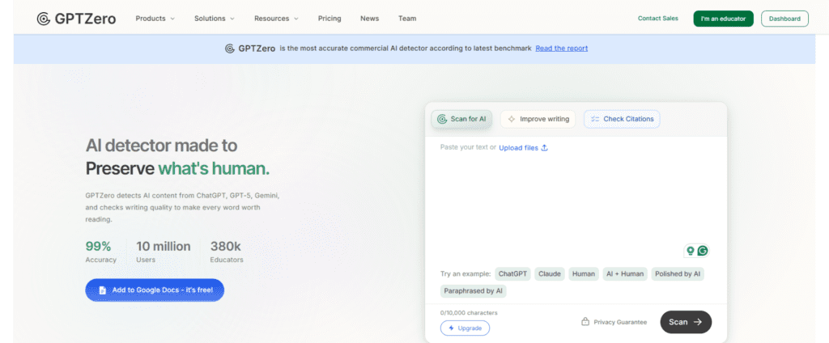Click the GPTZero logo in header
This screenshot has height=343, width=829.
75,18
